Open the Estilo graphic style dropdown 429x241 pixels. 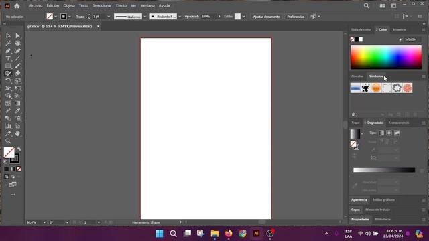pos(243,17)
